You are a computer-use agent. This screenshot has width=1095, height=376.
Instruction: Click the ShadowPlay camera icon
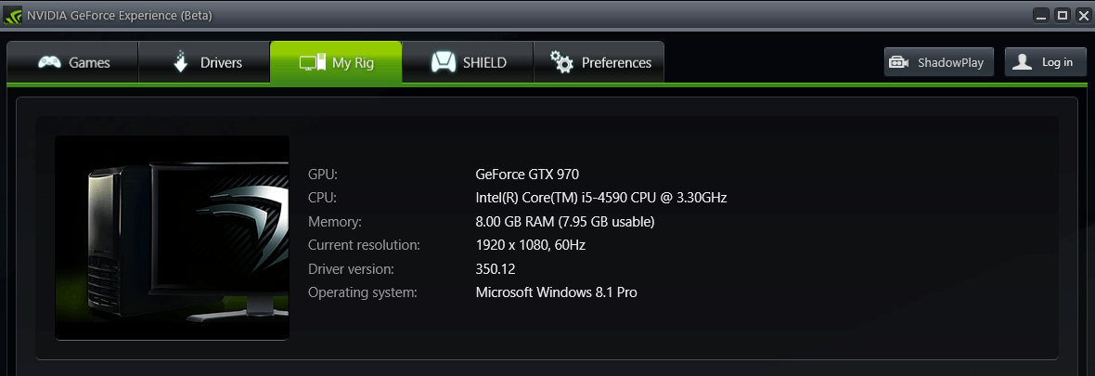898,62
